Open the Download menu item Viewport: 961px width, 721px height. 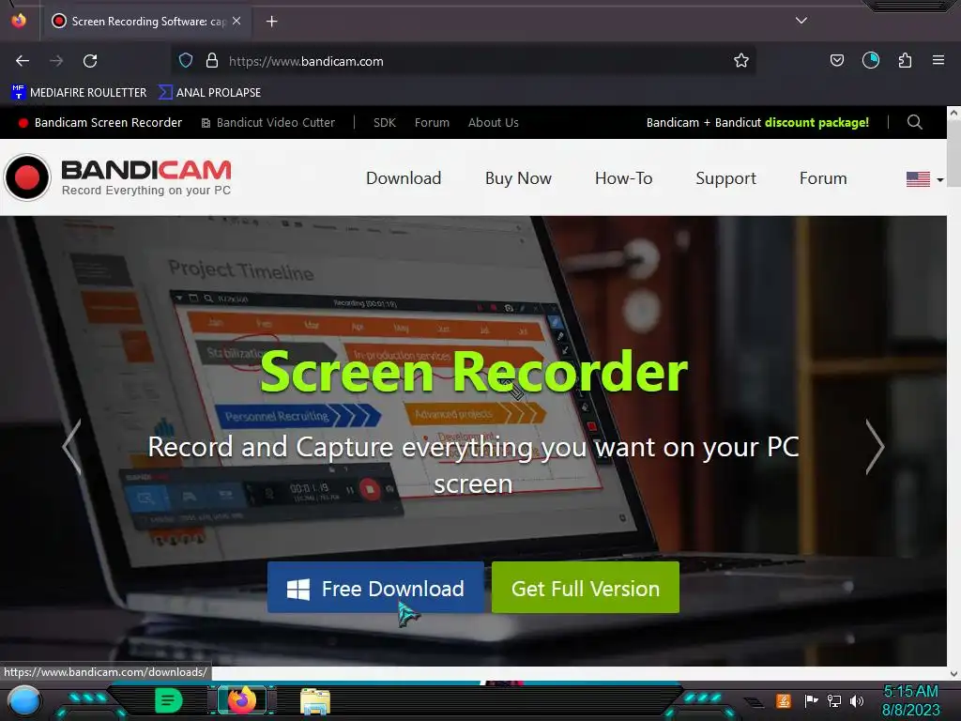click(x=404, y=178)
